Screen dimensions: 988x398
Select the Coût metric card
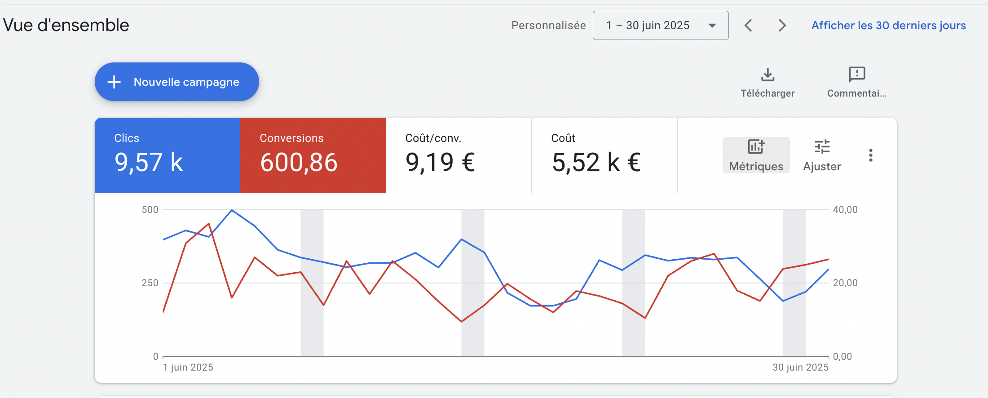(x=604, y=155)
